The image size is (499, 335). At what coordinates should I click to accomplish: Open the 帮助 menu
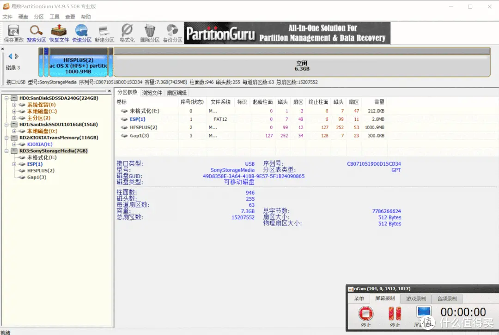click(x=85, y=17)
